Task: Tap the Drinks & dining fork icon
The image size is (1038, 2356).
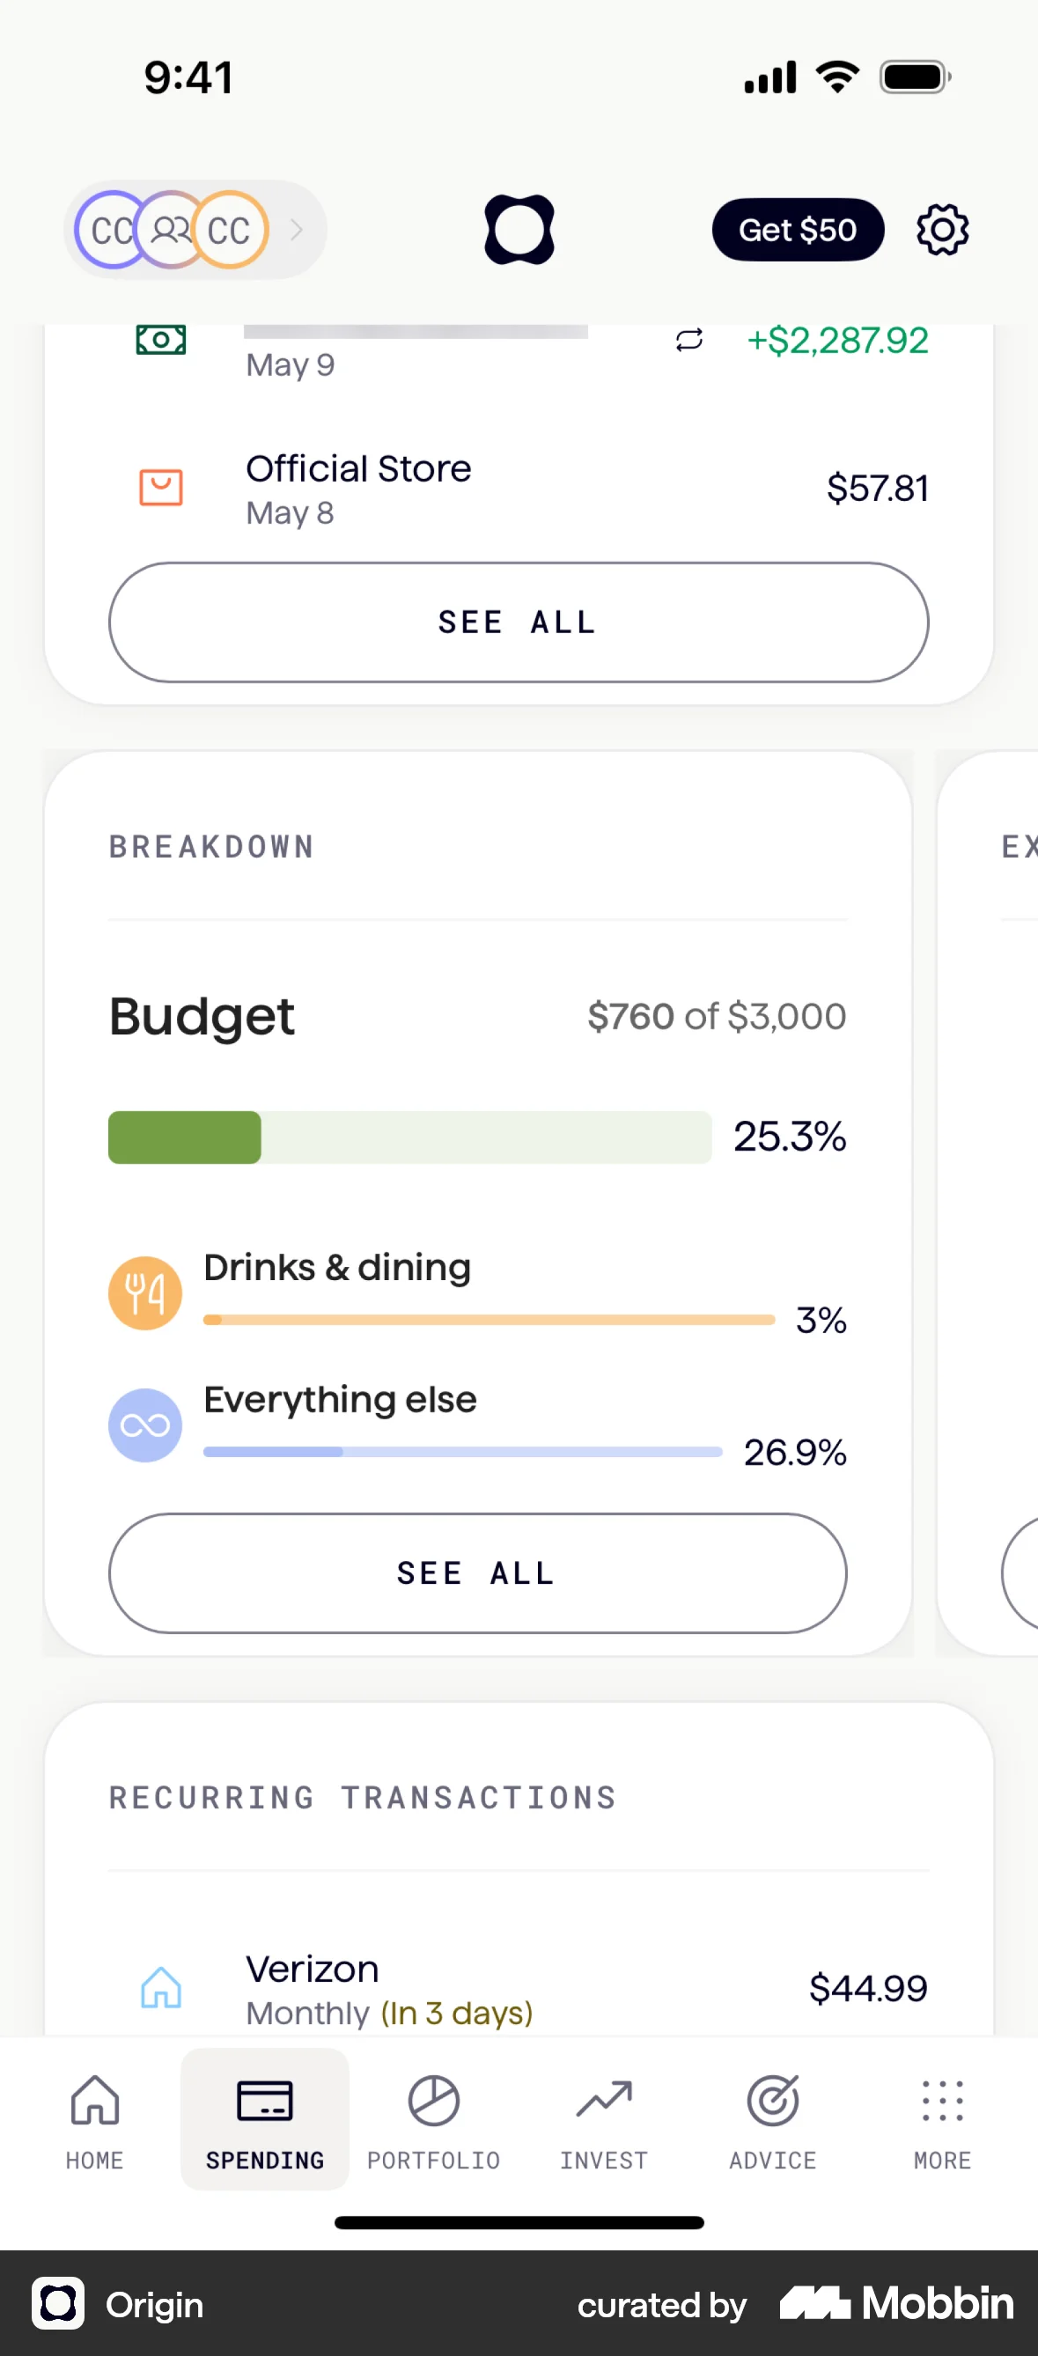Action: coord(145,1292)
